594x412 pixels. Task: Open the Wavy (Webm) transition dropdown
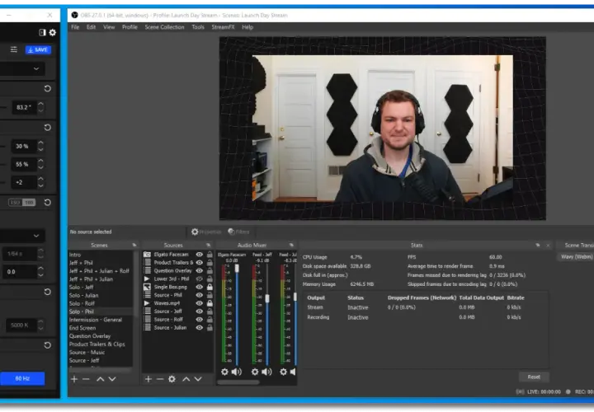point(577,257)
